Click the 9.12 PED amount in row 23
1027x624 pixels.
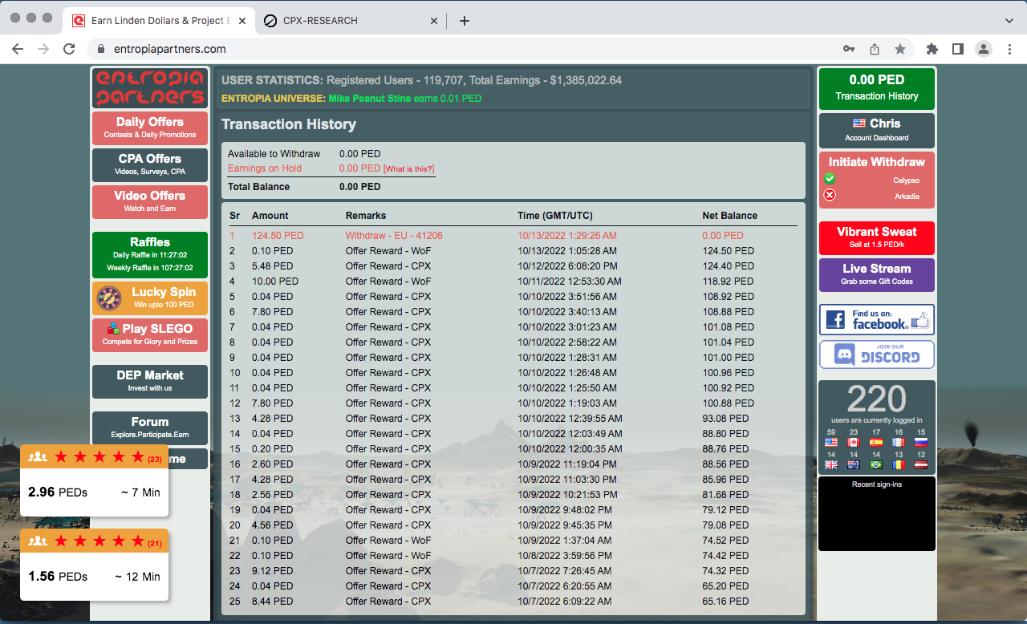273,571
